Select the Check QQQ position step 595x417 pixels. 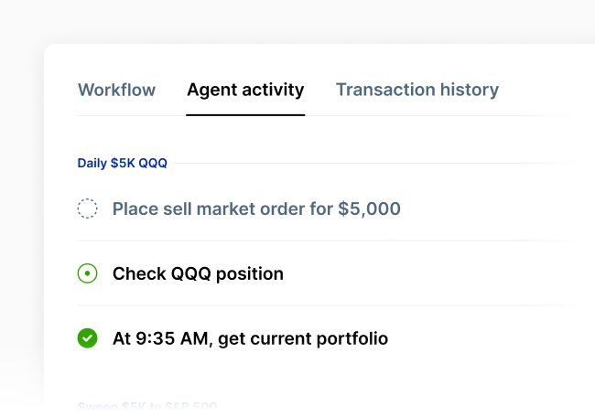tap(198, 273)
